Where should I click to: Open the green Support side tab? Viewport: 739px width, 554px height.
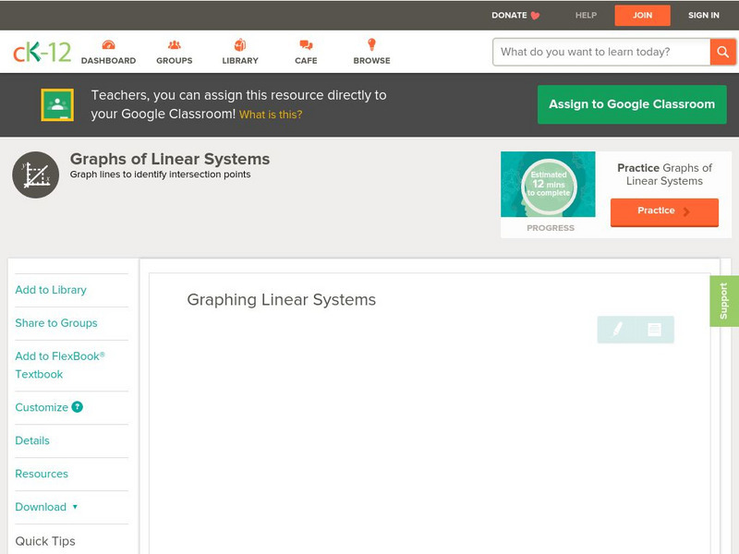(723, 301)
